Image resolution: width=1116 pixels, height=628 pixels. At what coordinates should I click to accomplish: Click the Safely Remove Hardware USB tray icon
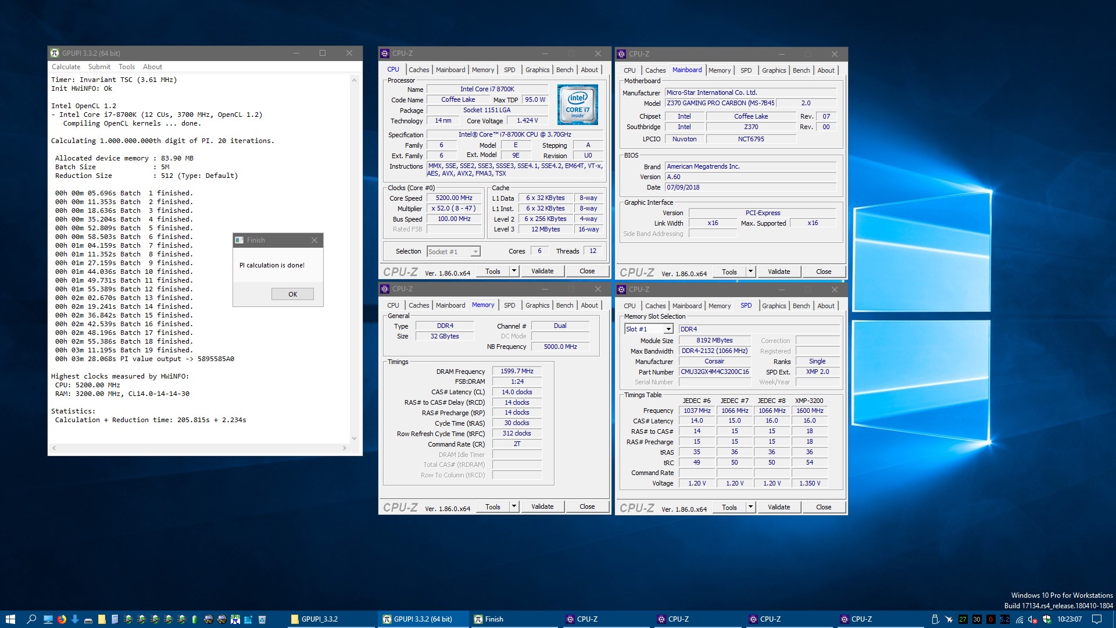[935, 619]
